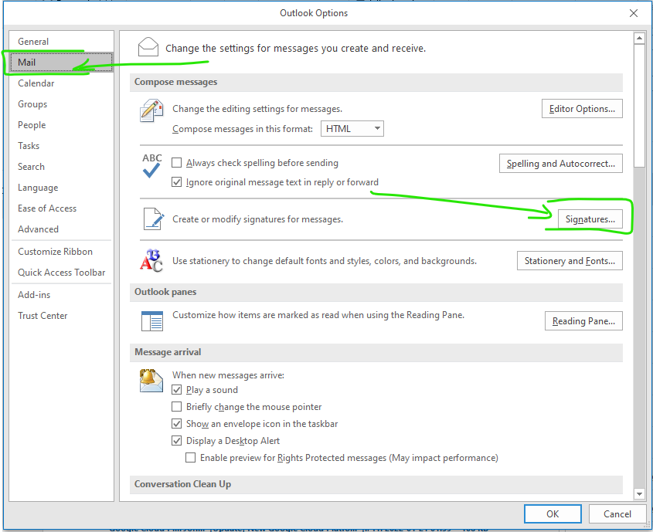Click the envelope icon beside the header text
The image size is (653, 532).
click(148, 47)
